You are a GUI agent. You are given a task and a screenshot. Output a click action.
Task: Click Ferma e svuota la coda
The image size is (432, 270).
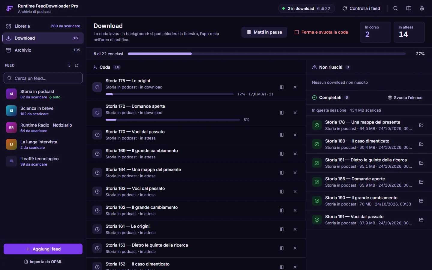321,32
